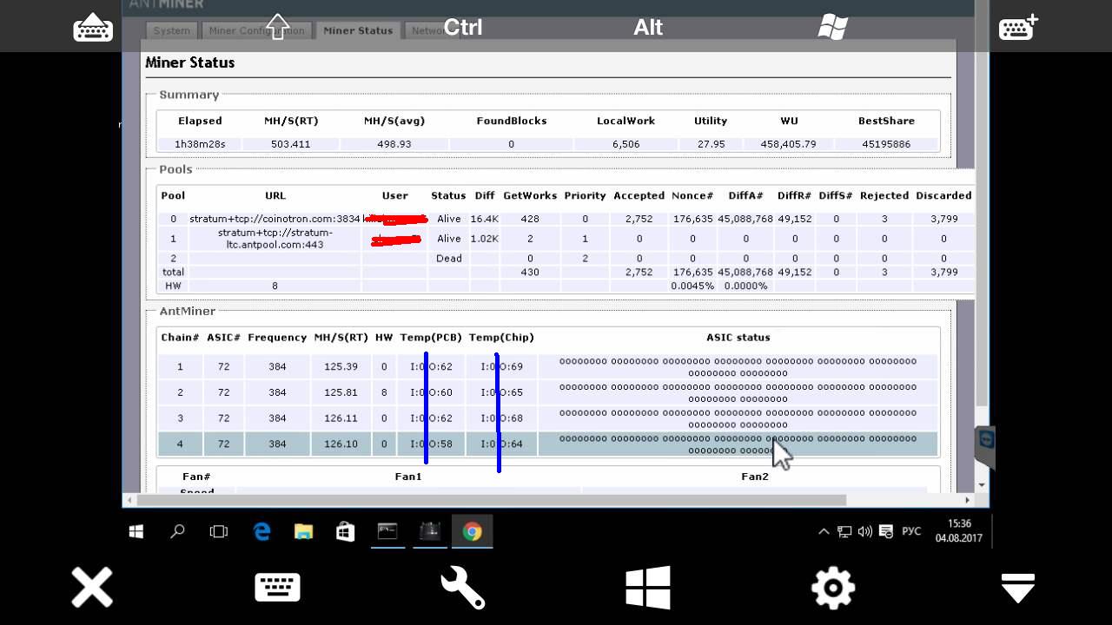Open the on-screen keyboard icon in the top overlay

point(93,28)
